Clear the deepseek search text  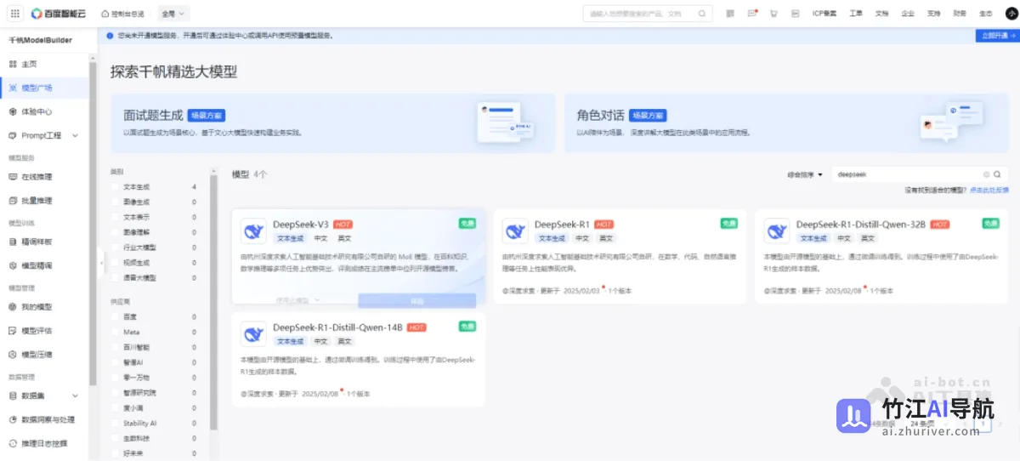[x=987, y=174]
